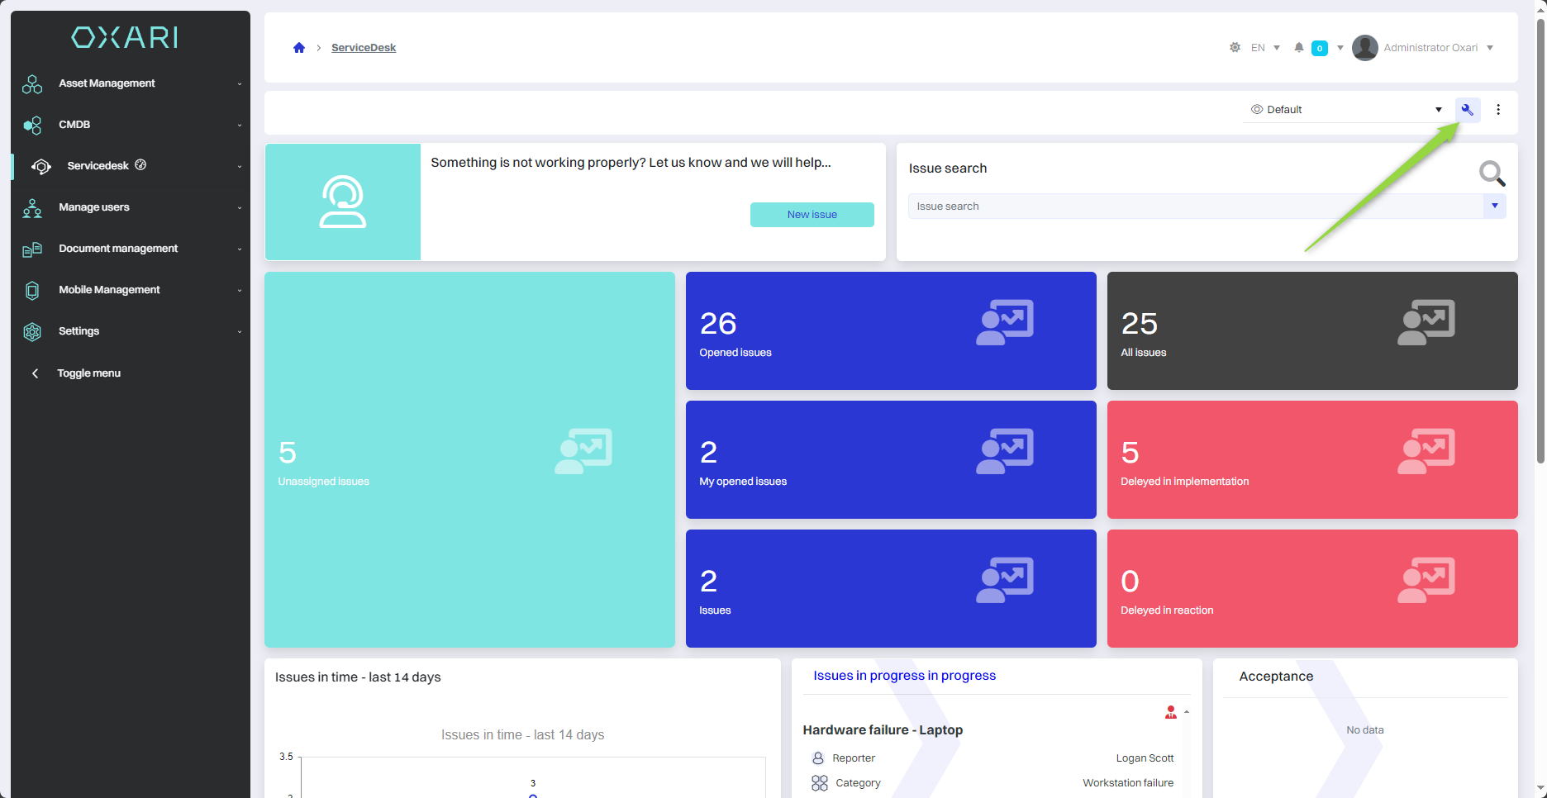Image resolution: width=1547 pixels, height=798 pixels.
Task: Open the notifications bell icon
Action: click(x=1299, y=48)
